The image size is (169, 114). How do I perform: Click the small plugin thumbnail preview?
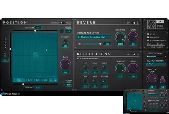146,101
